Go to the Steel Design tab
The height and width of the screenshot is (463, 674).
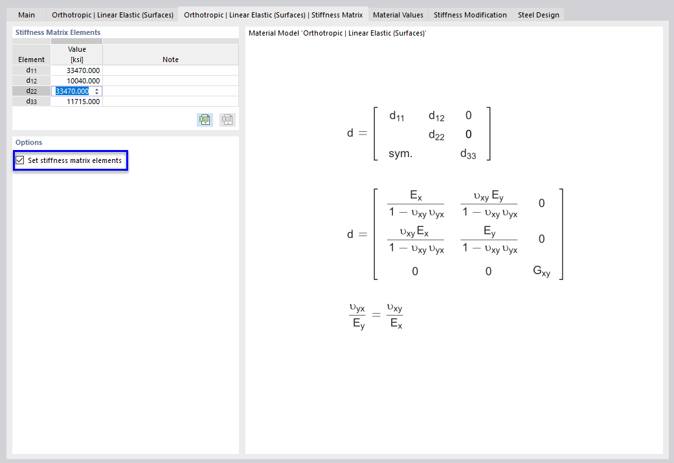pyautogui.click(x=538, y=14)
